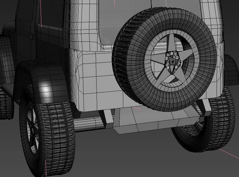Select the side door window

click(51, 13)
